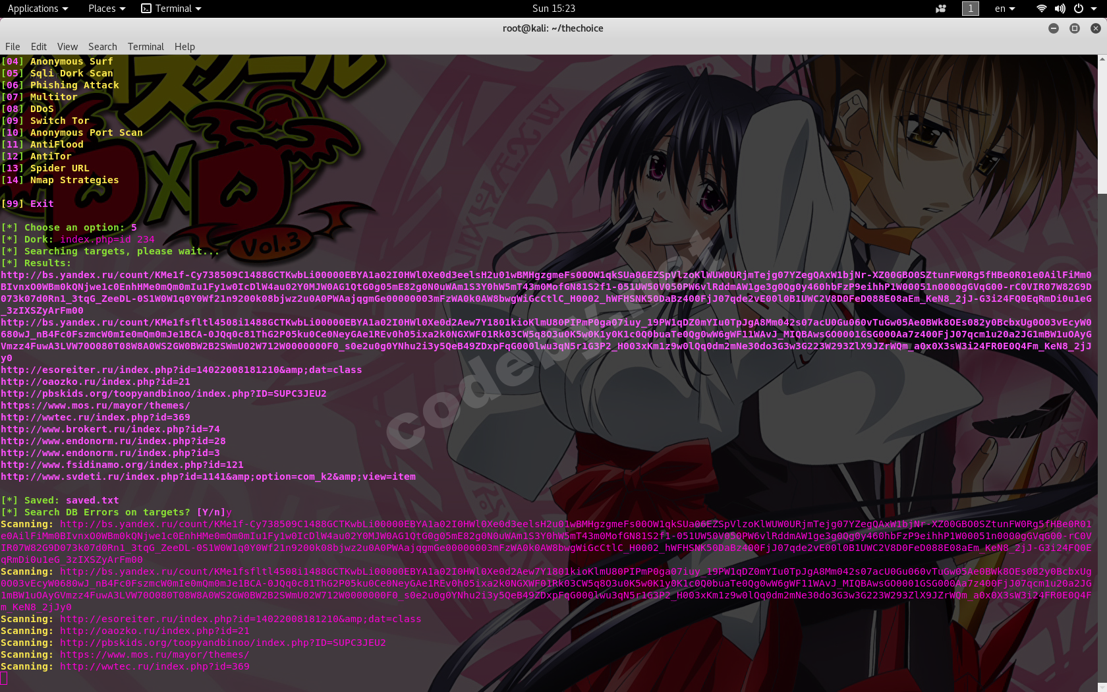Click the 'Saved: saved.txt' line
1107x692 pixels.
tap(60, 500)
